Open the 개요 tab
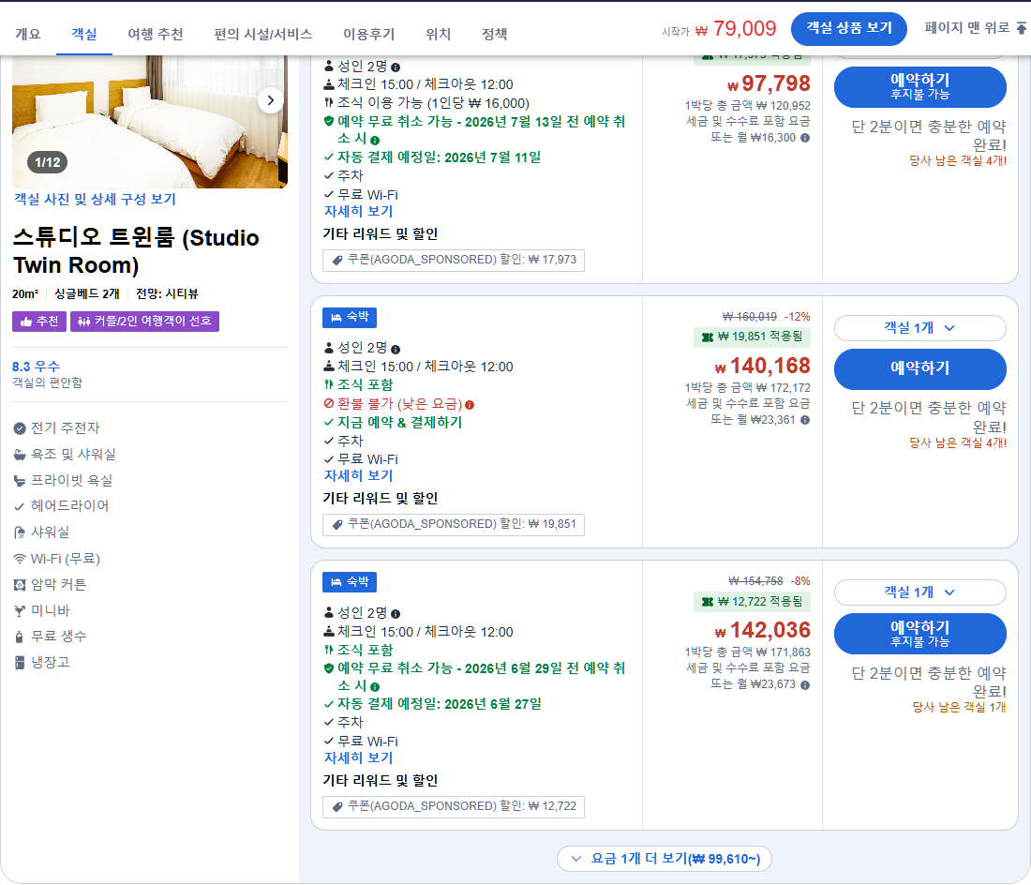The width and height of the screenshot is (1031, 885). tap(27, 34)
